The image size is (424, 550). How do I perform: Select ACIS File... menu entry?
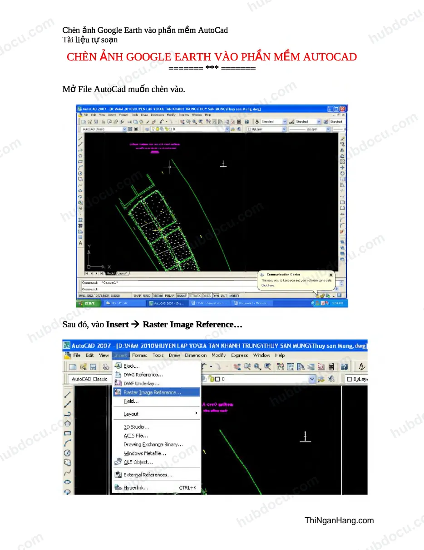tap(156, 435)
